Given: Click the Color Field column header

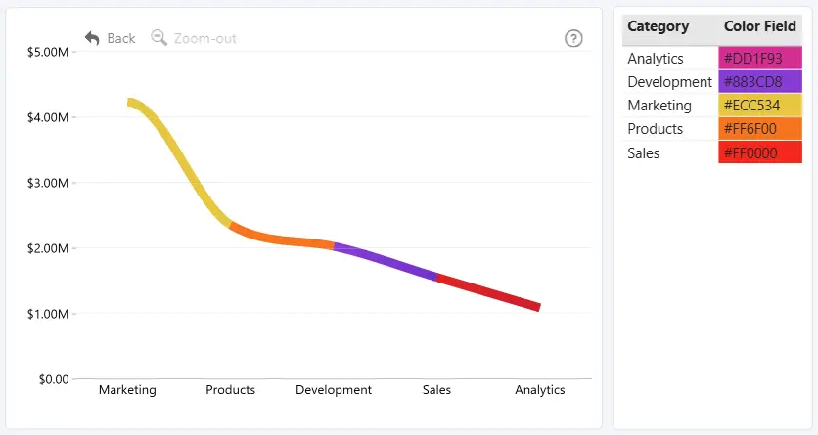Looking at the screenshot, I should coord(759,26).
